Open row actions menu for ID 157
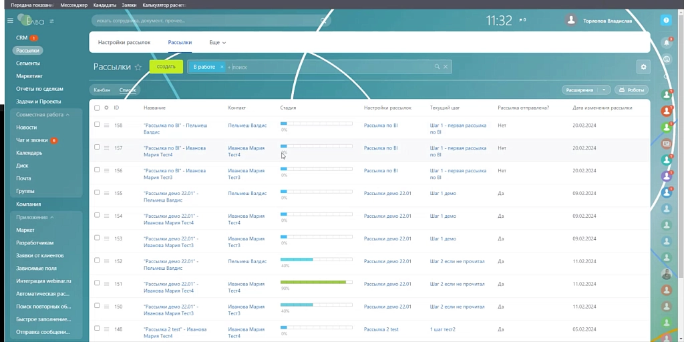 [x=106, y=148]
